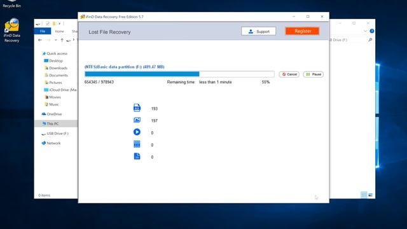
Task: Switch File Explorer to details view icon
Action: pyautogui.click(x=364, y=195)
